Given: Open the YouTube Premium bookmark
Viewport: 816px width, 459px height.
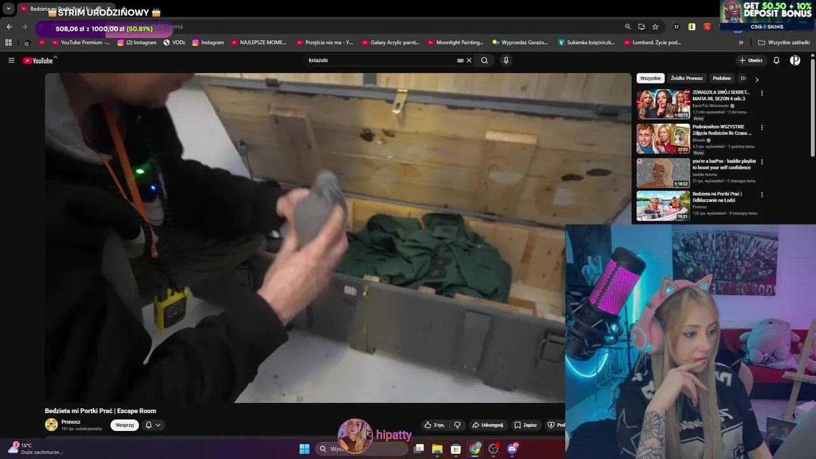Looking at the screenshot, I should (x=81, y=43).
